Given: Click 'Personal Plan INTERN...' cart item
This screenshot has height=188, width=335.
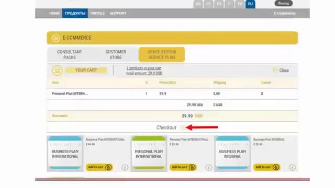Looking at the screenshot, I should [x=70, y=93].
